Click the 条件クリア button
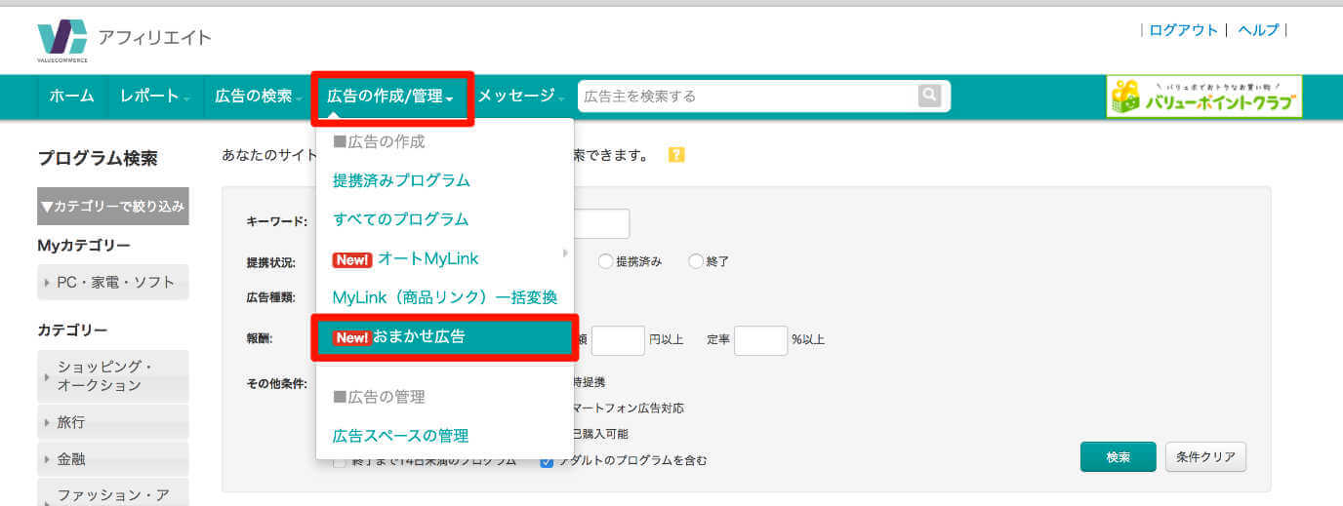 pos(1205,456)
